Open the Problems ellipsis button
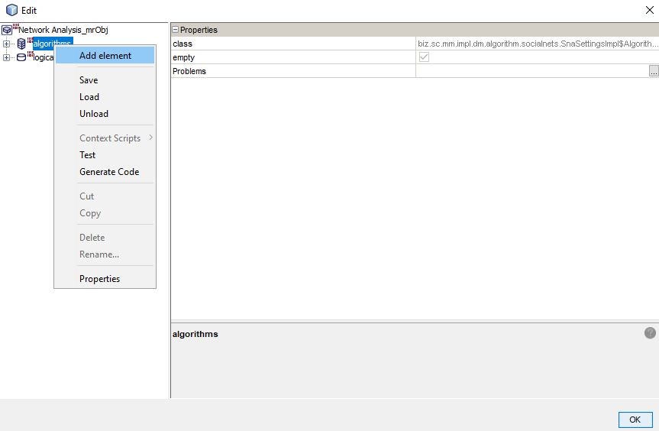The height and width of the screenshot is (431, 659). pyautogui.click(x=654, y=71)
